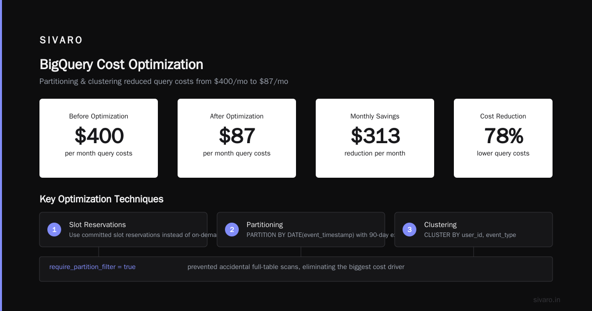
Task: Click the number 2 circle badge
Action: pos(232,230)
